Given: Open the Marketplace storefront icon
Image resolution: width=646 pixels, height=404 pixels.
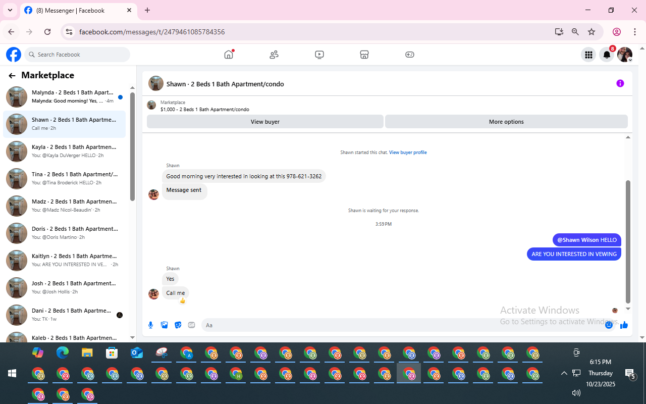Looking at the screenshot, I should coord(364,55).
